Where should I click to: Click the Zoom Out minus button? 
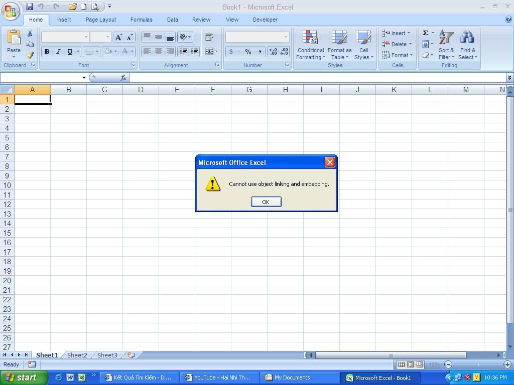(448, 364)
